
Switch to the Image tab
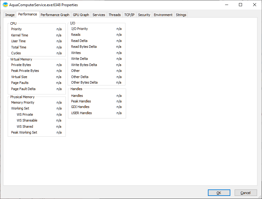coord(10,15)
